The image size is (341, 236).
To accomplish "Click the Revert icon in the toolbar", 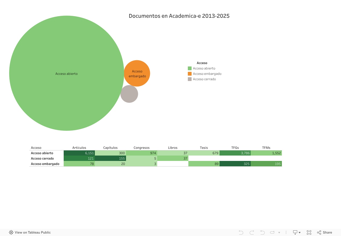I will 262,233.
